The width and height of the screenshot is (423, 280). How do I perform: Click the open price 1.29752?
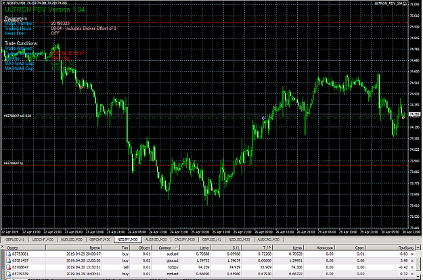point(202,260)
